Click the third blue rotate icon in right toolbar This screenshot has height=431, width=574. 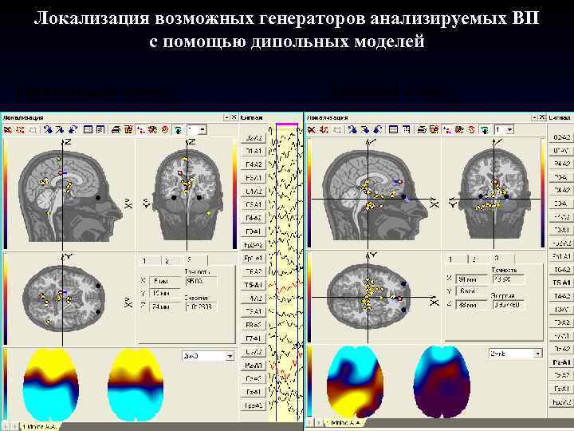pos(377,130)
